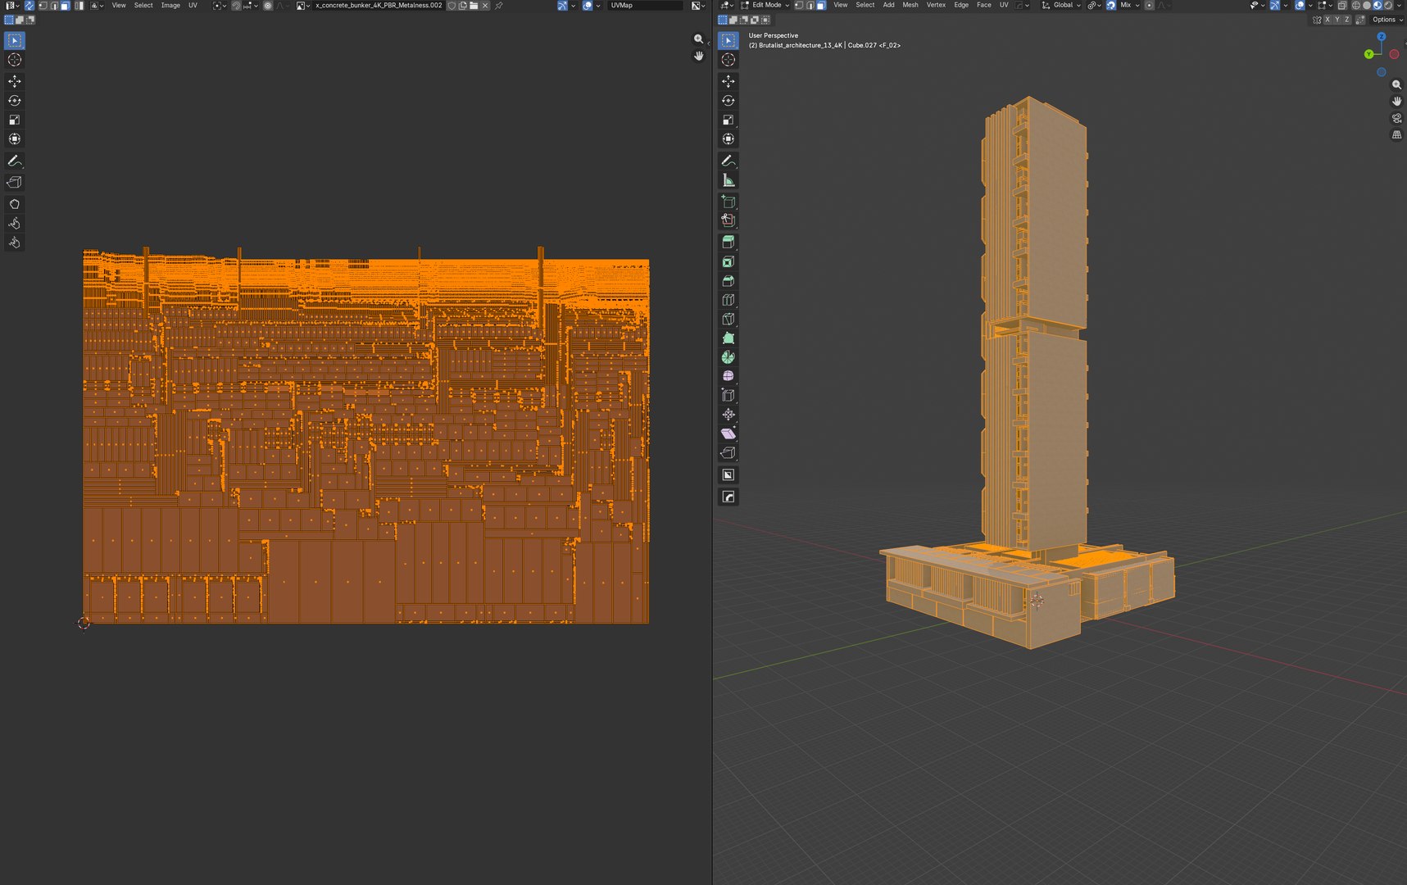The height and width of the screenshot is (885, 1407).
Task: Select the Inset Faces tool
Action: (x=728, y=262)
